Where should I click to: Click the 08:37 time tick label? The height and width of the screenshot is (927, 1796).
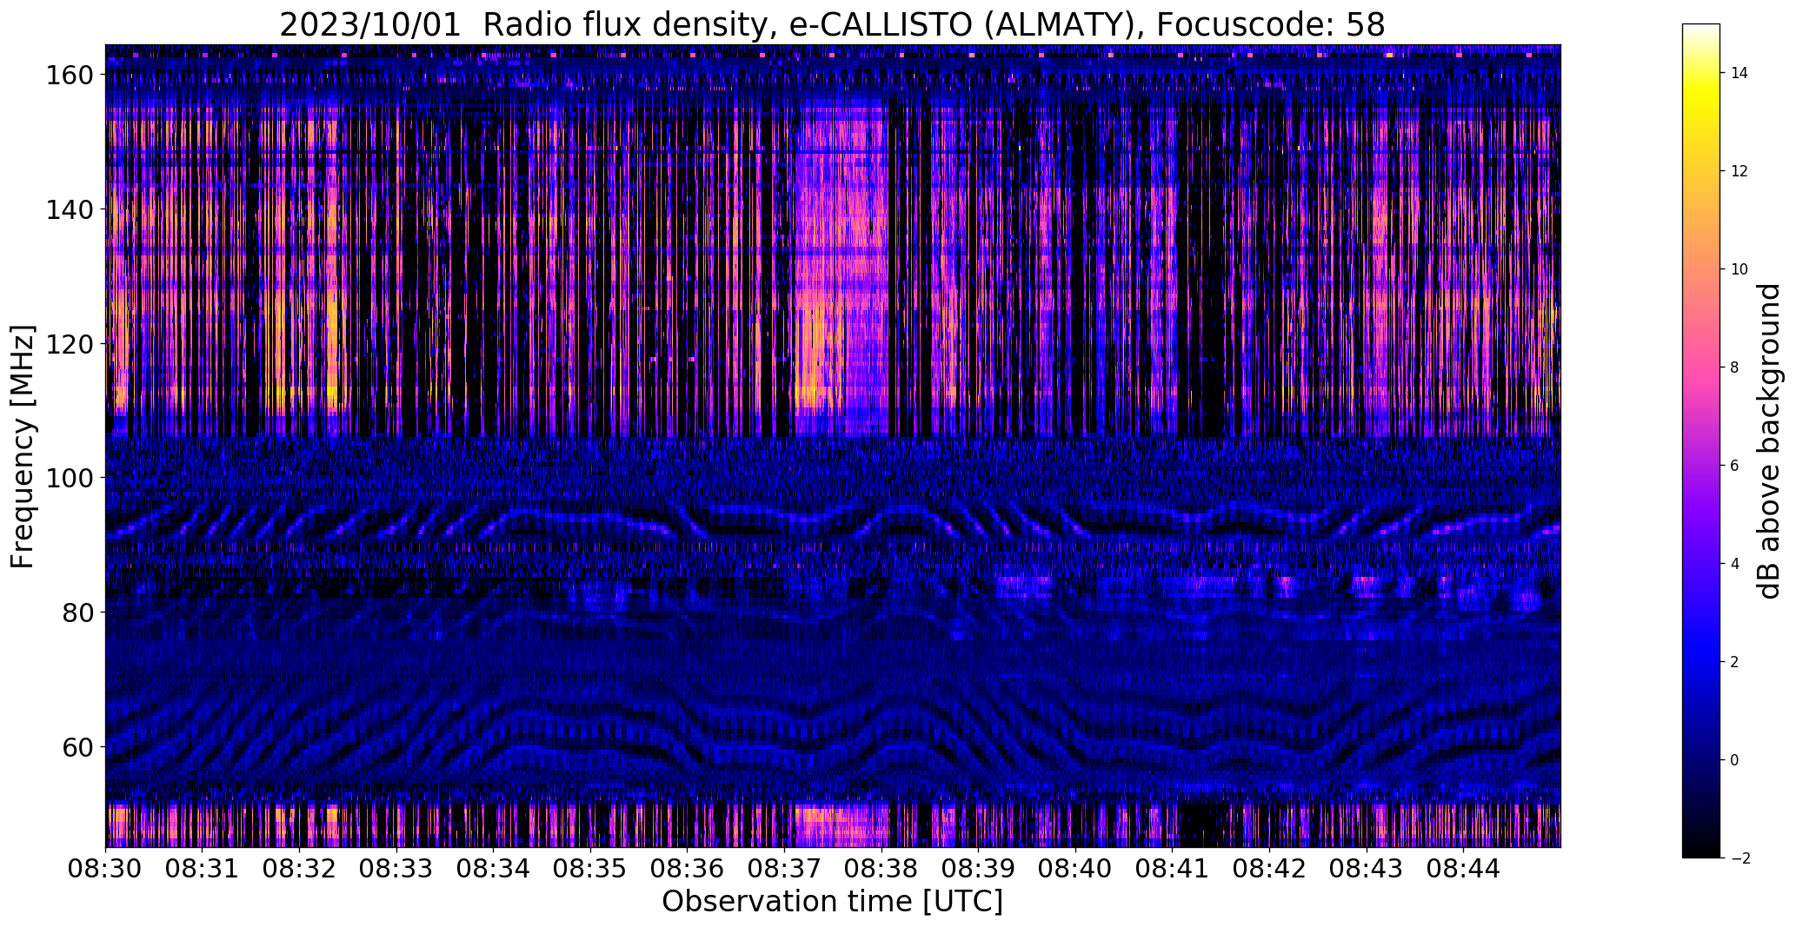tap(784, 869)
